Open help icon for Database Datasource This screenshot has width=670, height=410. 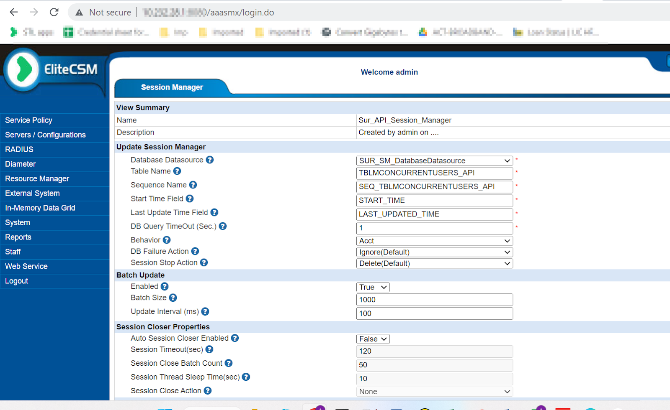click(210, 160)
